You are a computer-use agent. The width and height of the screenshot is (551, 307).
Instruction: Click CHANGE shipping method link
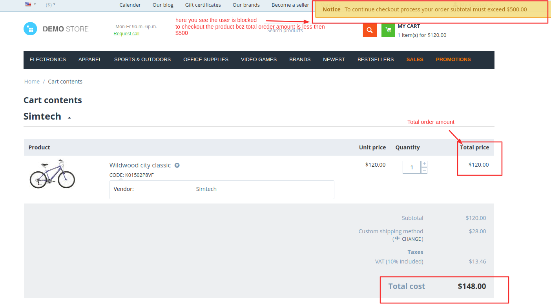pos(411,239)
